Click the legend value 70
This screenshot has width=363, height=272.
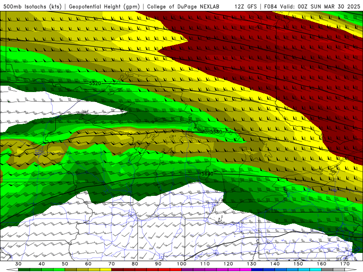112,264
